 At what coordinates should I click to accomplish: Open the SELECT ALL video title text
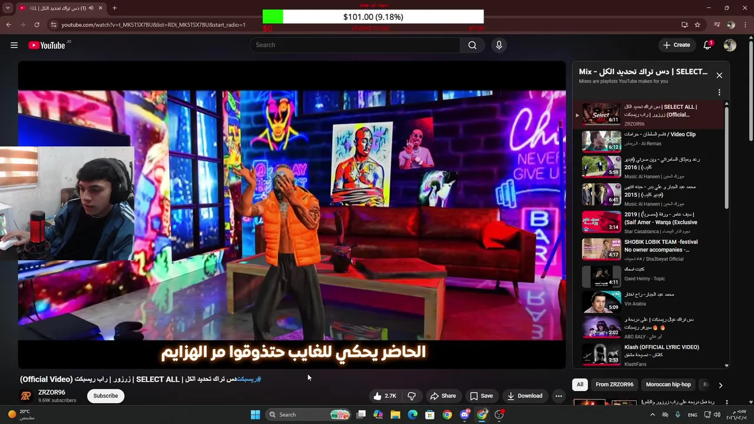(x=140, y=379)
